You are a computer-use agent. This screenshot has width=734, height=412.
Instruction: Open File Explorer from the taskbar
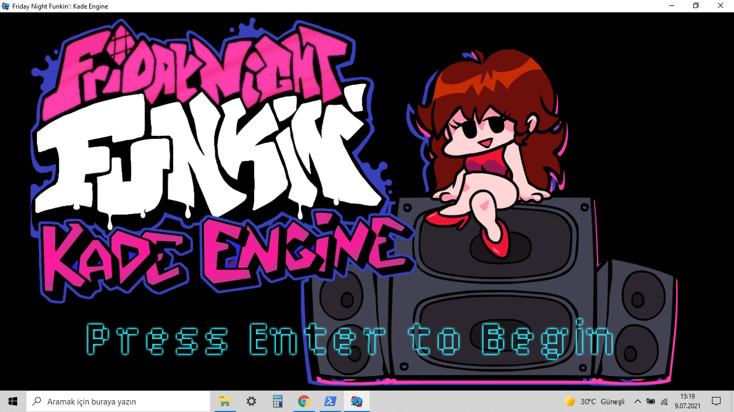(x=225, y=401)
